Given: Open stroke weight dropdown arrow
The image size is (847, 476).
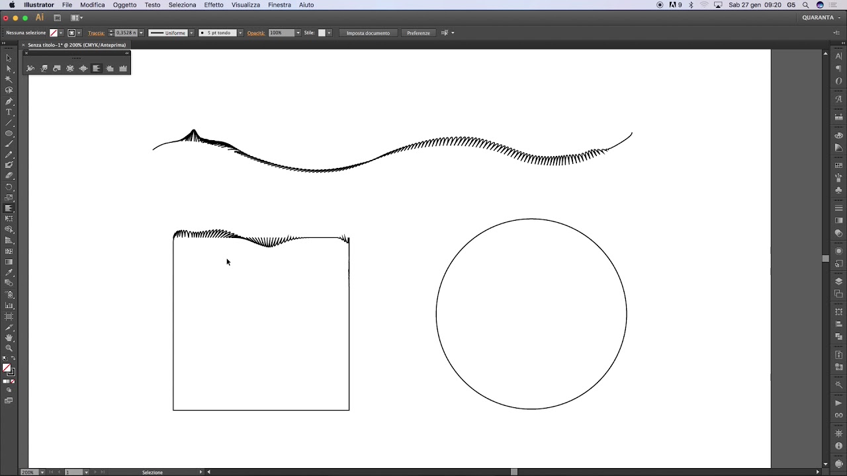Looking at the screenshot, I should [141, 32].
